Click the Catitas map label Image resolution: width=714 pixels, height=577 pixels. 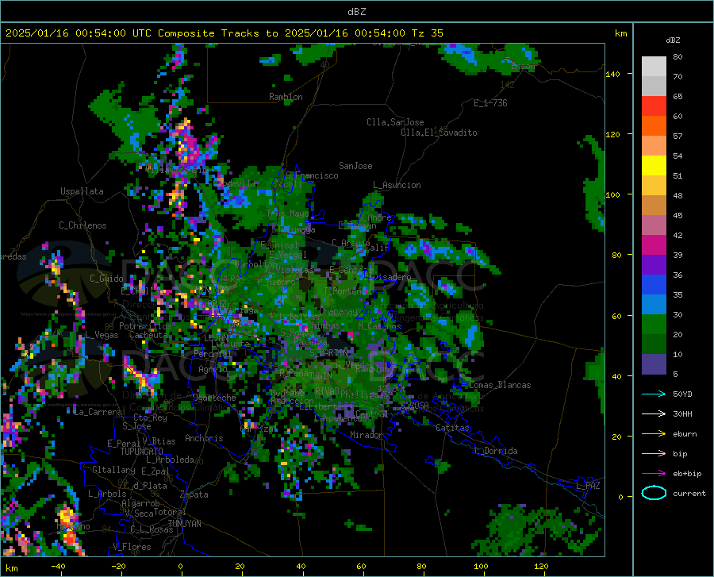453,428
